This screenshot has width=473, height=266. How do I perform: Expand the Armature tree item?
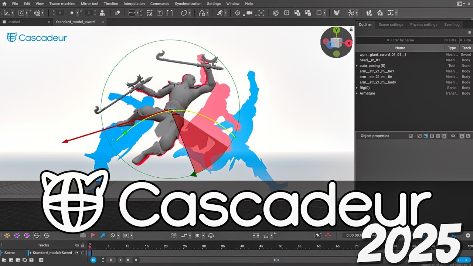(357, 93)
